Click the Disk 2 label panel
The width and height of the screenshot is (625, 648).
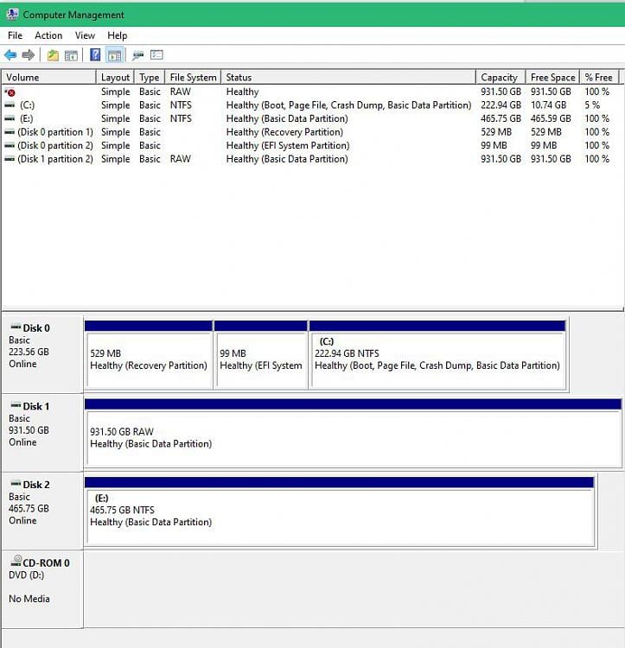tap(41, 508)
